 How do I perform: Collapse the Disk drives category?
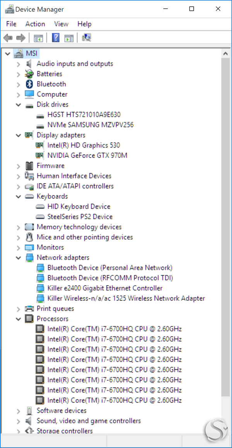19,105
